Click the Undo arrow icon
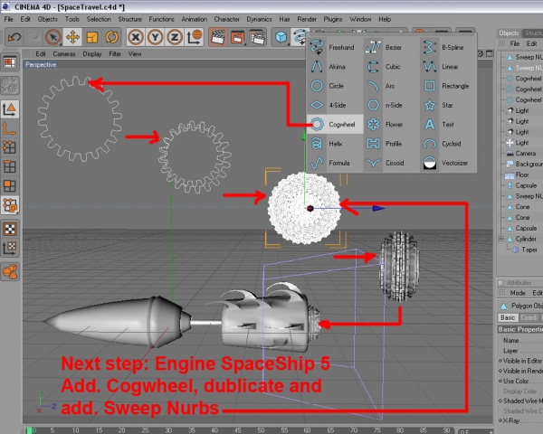The image size is (543, 434). click(x=14, y=37)
